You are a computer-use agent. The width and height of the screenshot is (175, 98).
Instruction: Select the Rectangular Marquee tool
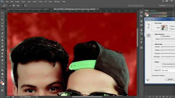2,16
